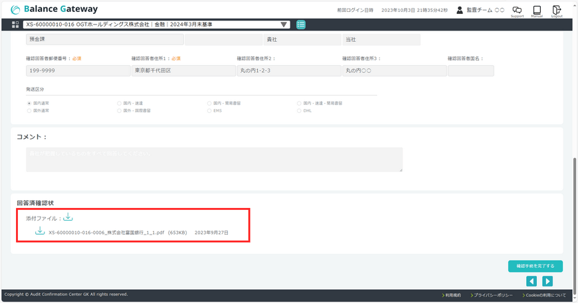The image size is (578, 303).
Task: Select 国内・速達 delivery option
Action: (x=120, y=104)
